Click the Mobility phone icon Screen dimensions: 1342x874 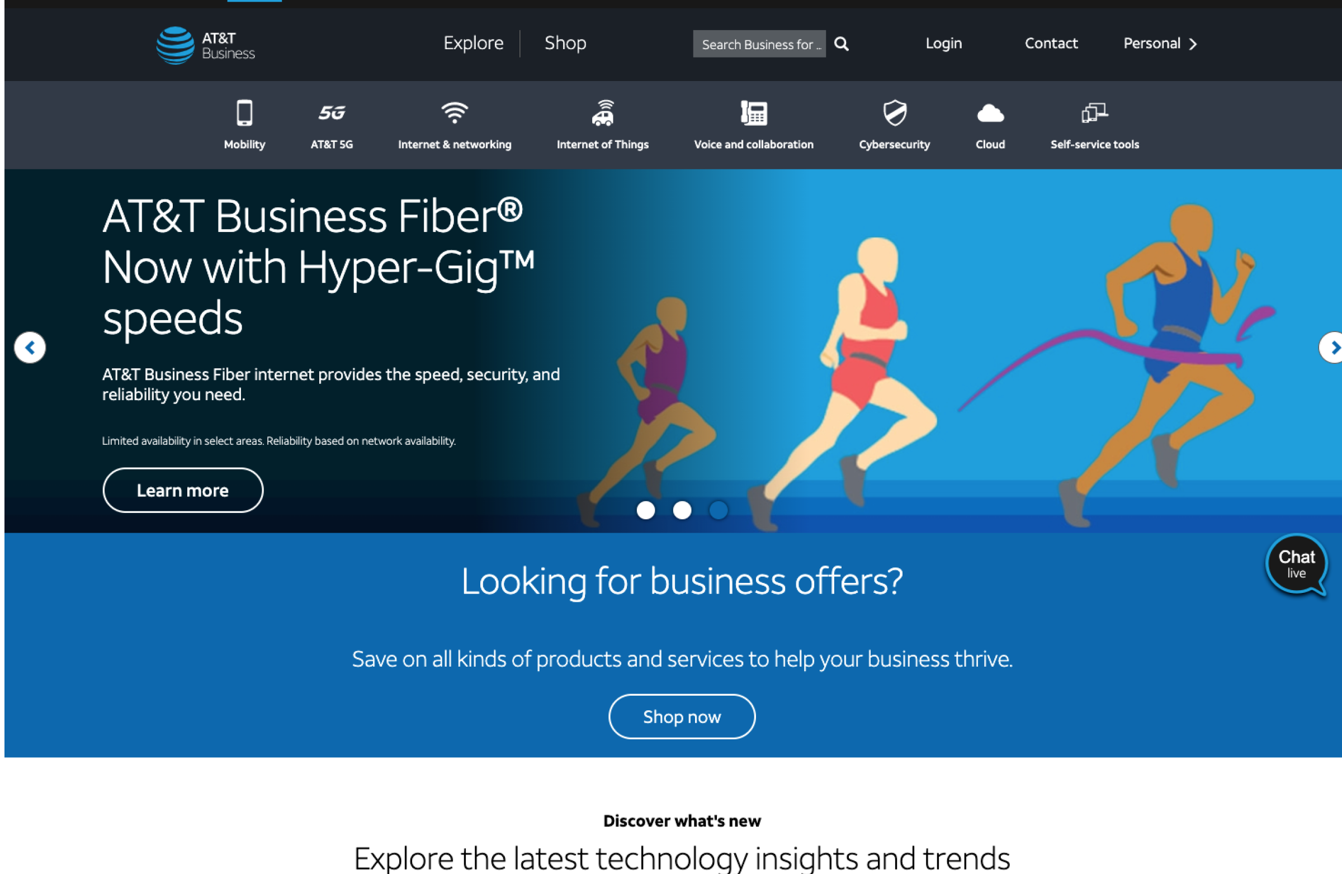tap(244, 113)
